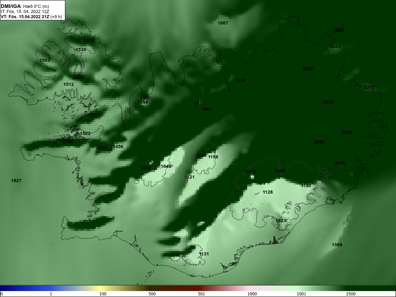The image size is (396, 297).
Task: Select the map value 1046
Action: pos(166,166)
